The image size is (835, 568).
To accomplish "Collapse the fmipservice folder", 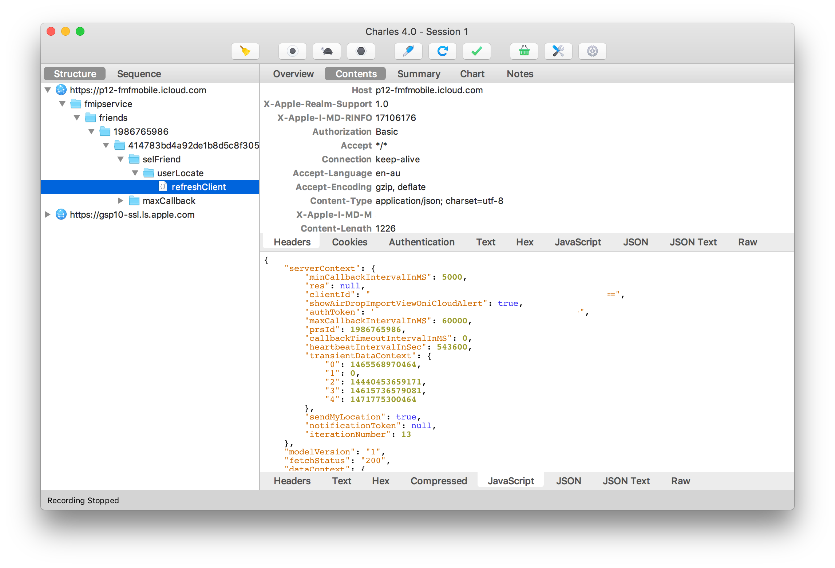I will point(62,104).
